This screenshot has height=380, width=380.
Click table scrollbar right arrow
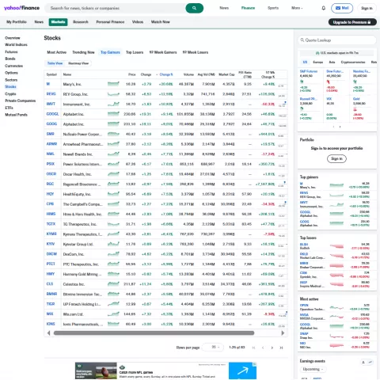coord(283,332)
